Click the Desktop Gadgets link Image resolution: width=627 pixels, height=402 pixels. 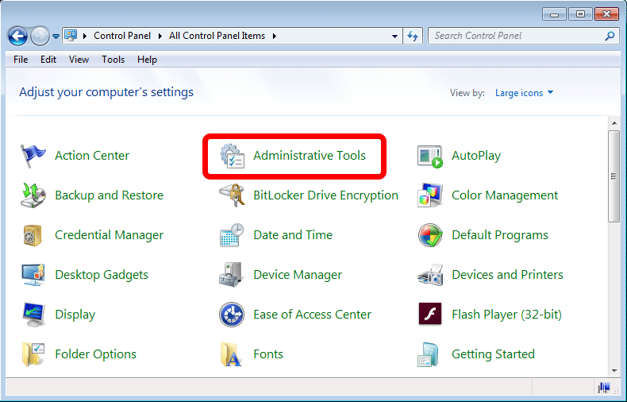pyautogui.click(x=102, y=275)
